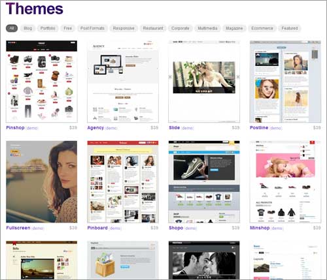The width and height of the screenshot is (327, 280).
Task: Open the Fullscreen demo link
Action: [x=38, y=228]
